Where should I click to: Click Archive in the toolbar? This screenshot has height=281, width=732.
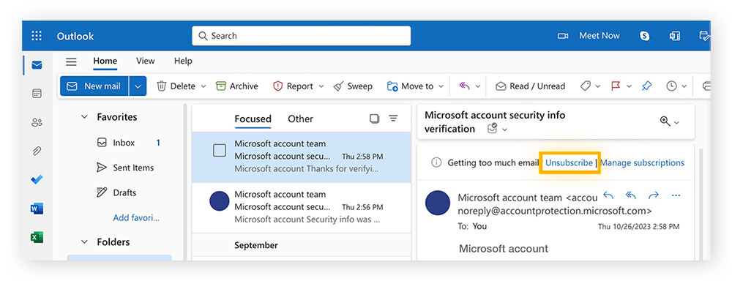[x=237, y=86]
